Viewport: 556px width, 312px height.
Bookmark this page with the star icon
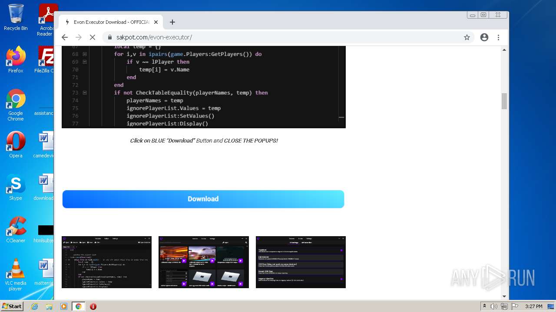pos(467,37)
